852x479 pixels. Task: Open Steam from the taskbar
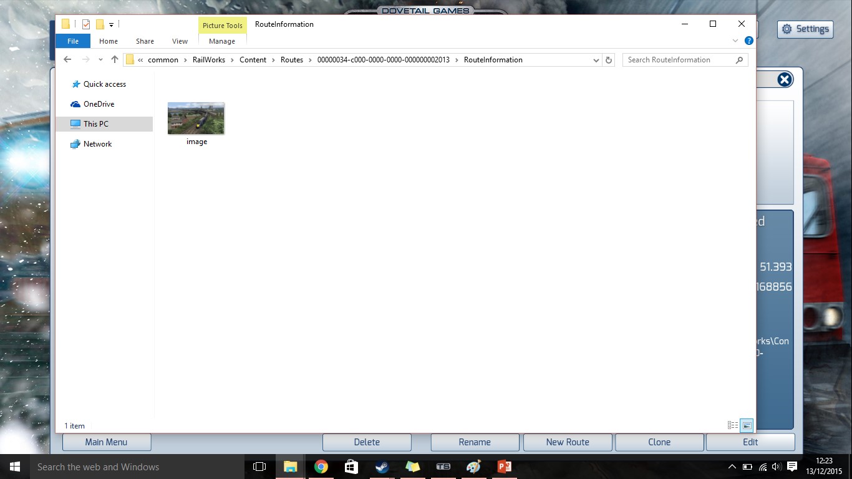point(382,467)
